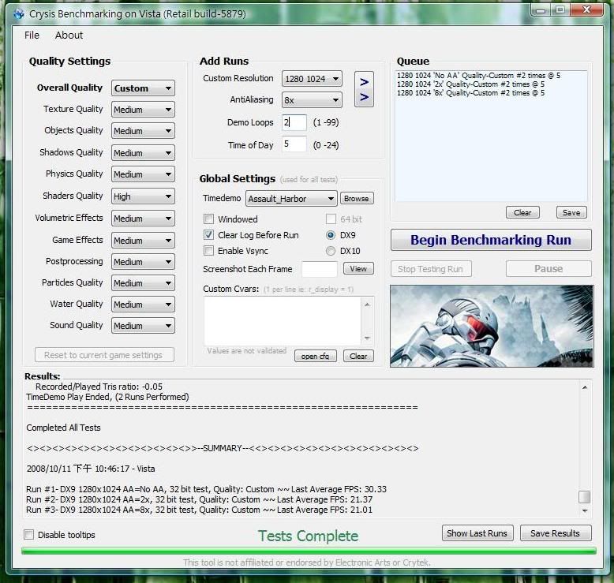Click Save Results button
This screenshot has width=614, height=583.
pyautogui.click(x=556, y=533)
